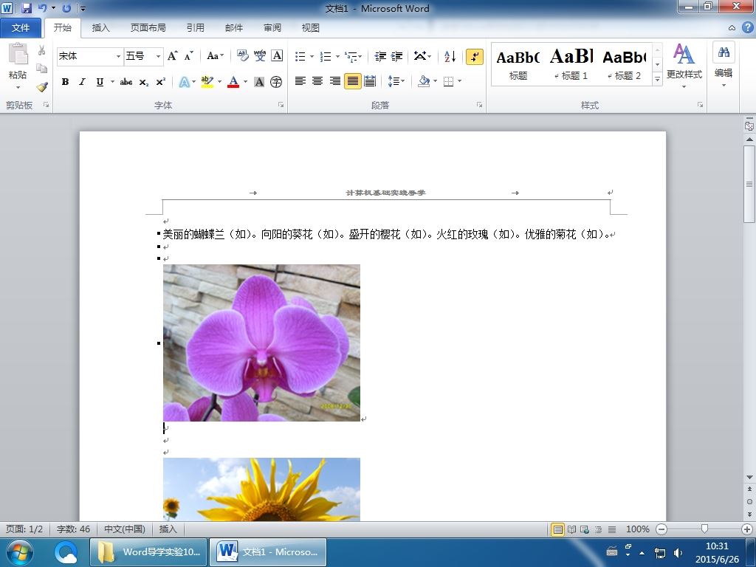Open the 五号 font size dropdown
Viewport: 756px width, 567px height.
point(158,56)
